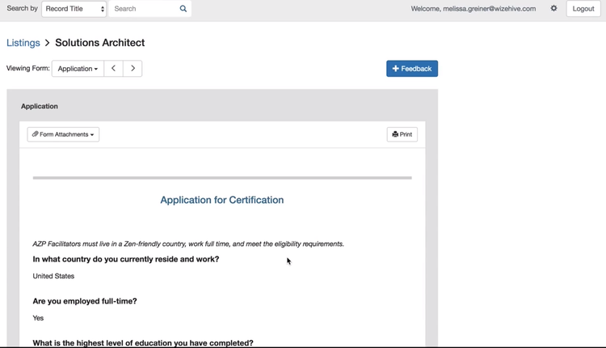
Task: Click the welcome email address text
Action: tap(489, 9)
